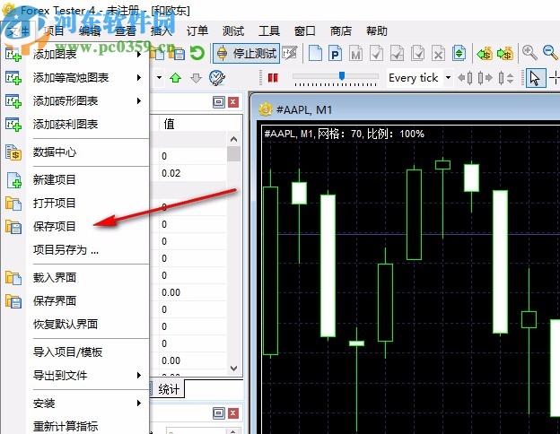The image size is (560, 434).
Task: Maximize the upper panel with restore icon
Action: click(x=219, y=102)
